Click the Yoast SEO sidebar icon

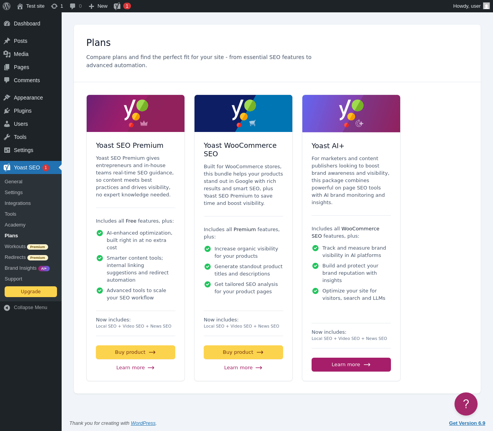click(x=7, y=167)
